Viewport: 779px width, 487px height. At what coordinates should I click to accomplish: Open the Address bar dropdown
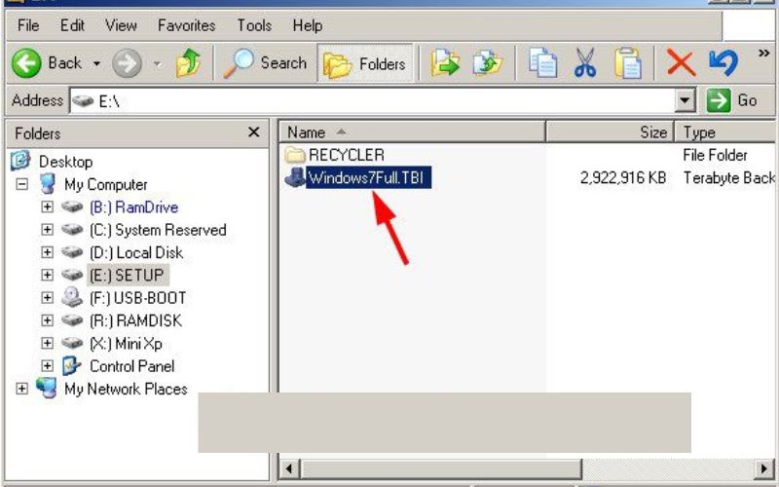click(x=685, y=101)
